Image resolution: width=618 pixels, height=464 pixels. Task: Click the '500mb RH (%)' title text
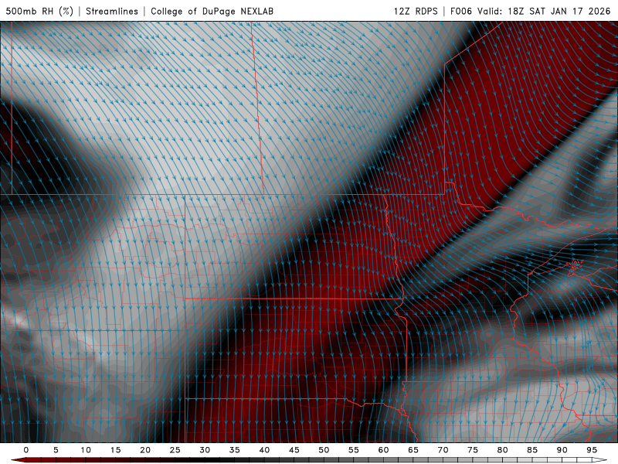(39, 11)
